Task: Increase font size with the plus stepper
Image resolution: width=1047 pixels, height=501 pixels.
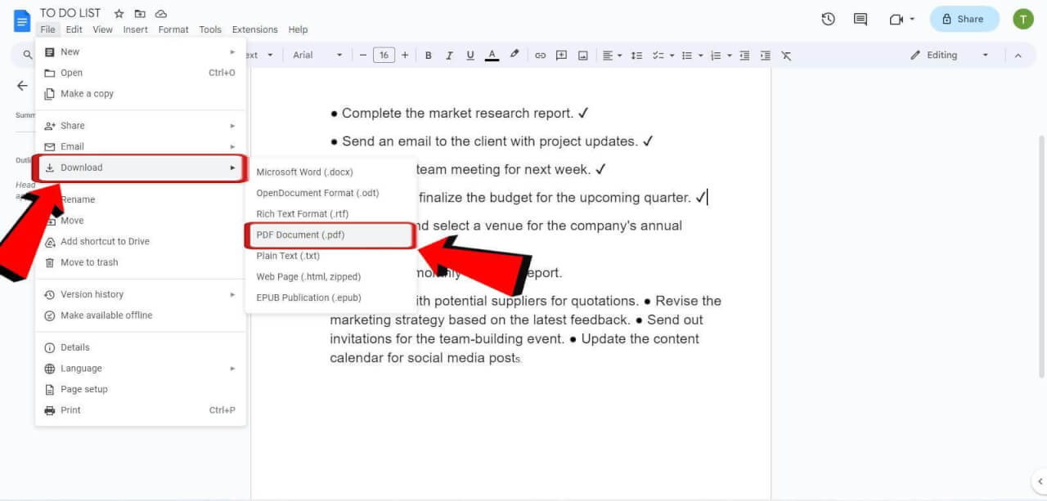Action: pyautogui.click(x=405, y=55)
